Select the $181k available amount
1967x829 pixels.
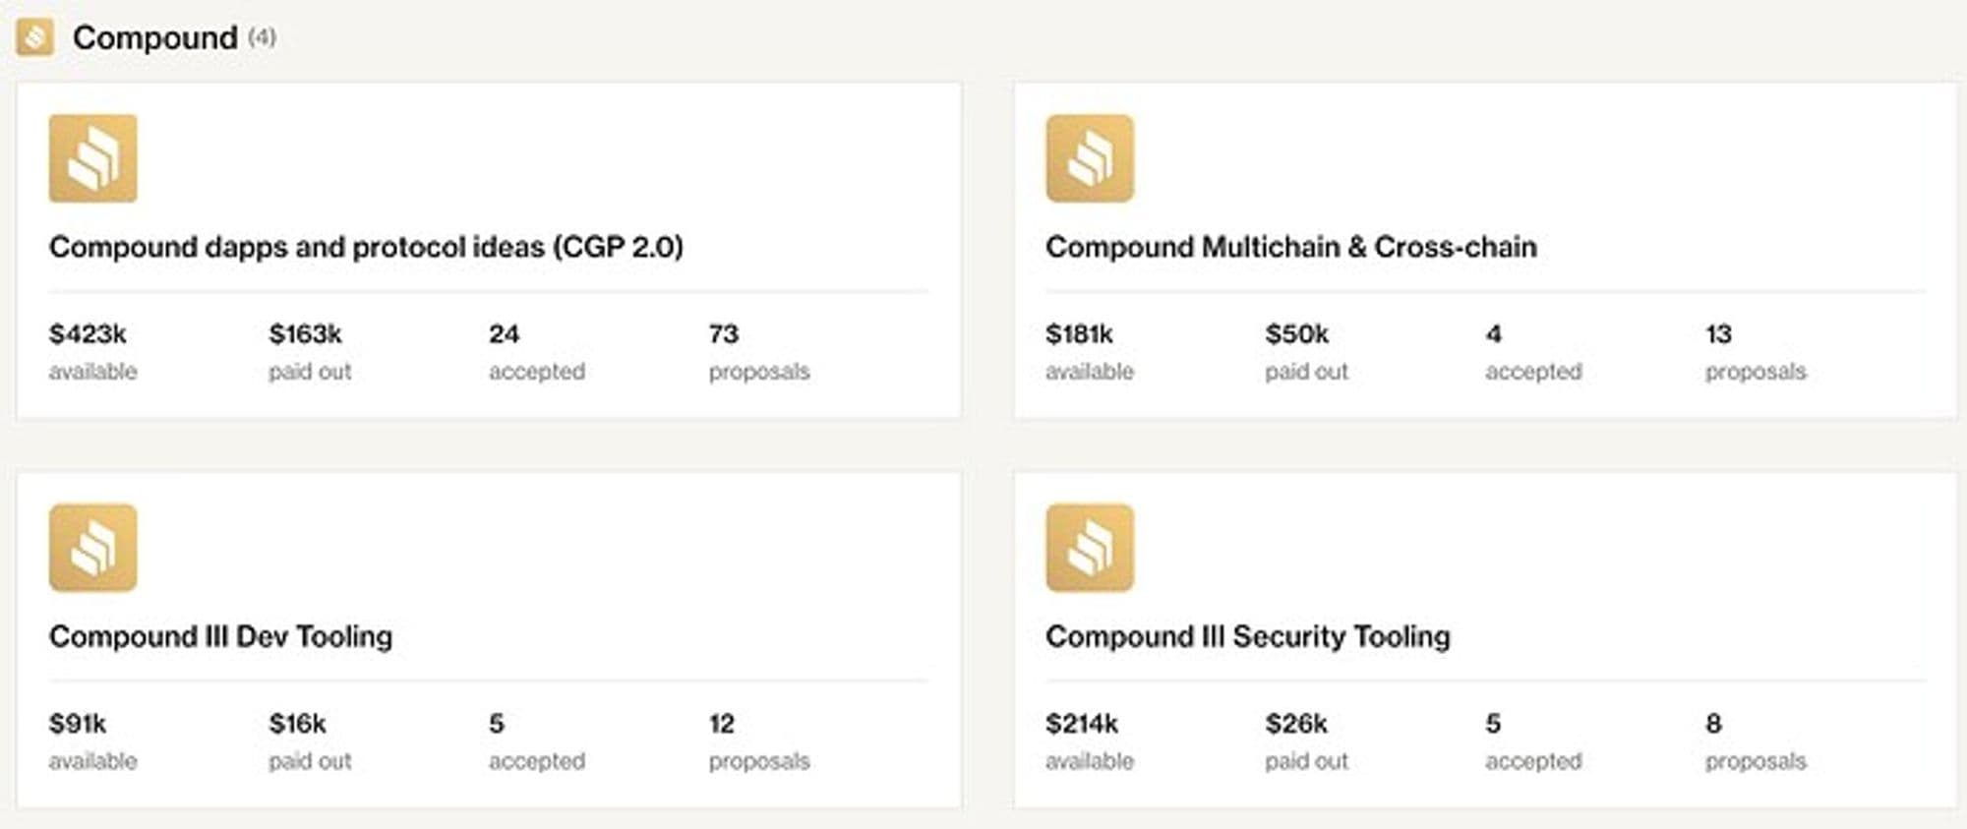(x=1090, y=351)
